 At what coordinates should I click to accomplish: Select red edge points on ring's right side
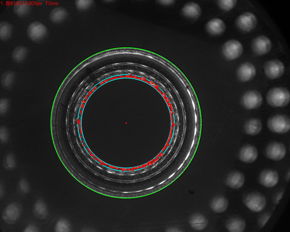point(173,122)
